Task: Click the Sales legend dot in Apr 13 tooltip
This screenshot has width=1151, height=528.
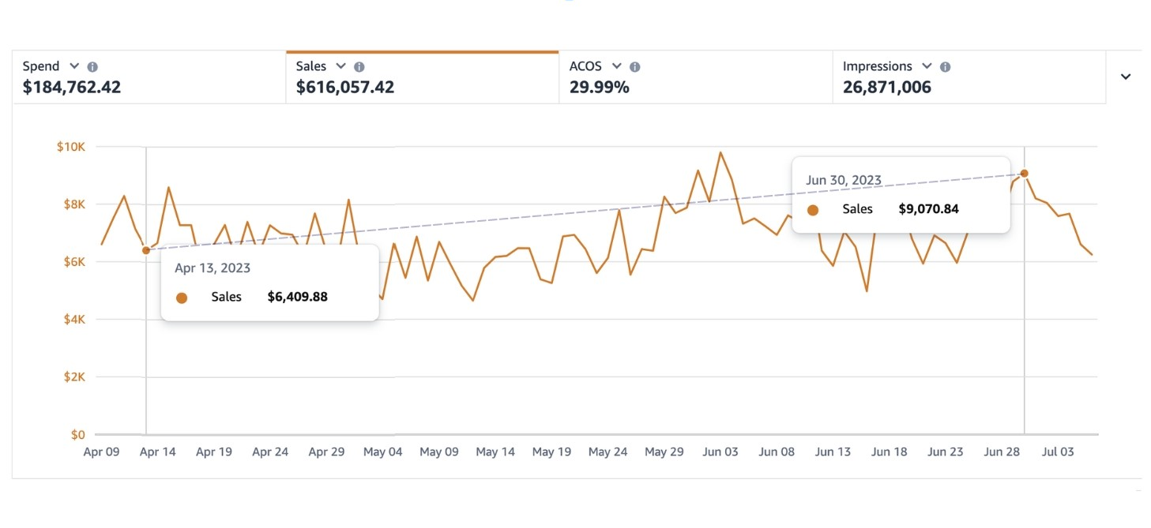Action: tap(182, 298)
